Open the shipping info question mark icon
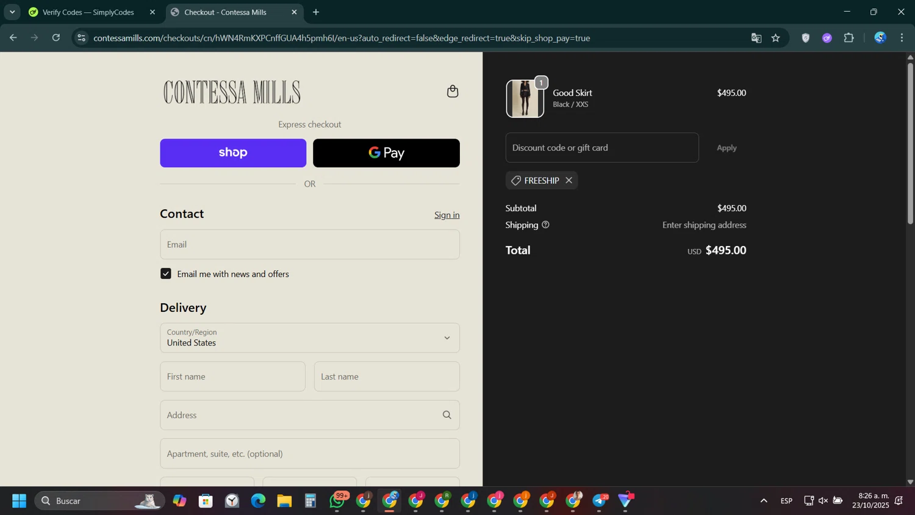This screenshot has height=515, width=915. click(x=545, y=225)
